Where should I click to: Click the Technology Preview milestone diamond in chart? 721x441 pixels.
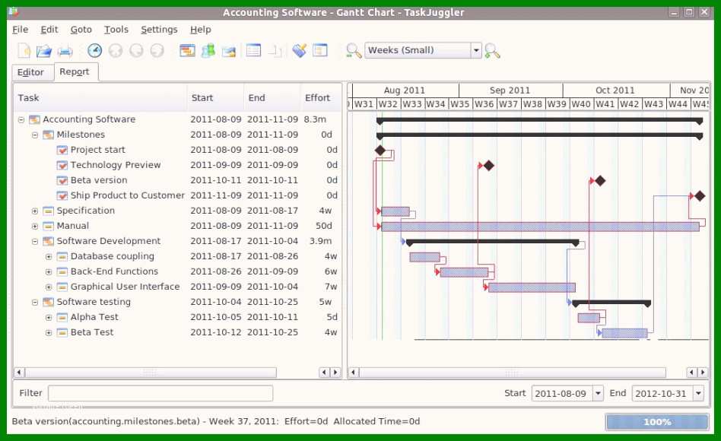489,166
